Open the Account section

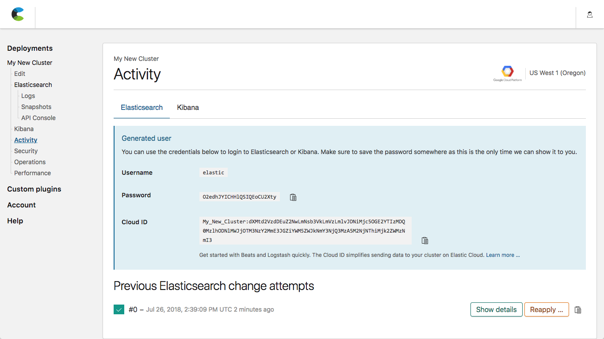22,205
